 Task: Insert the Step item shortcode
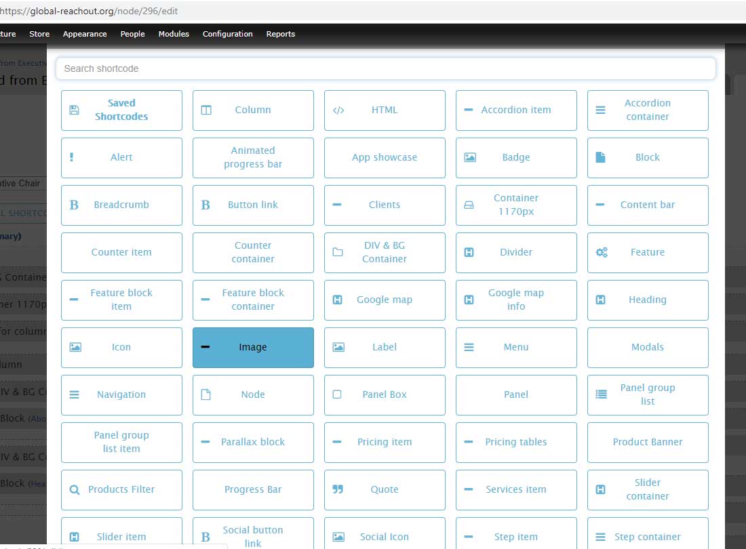pyautogui.click(x=516, y=533)
